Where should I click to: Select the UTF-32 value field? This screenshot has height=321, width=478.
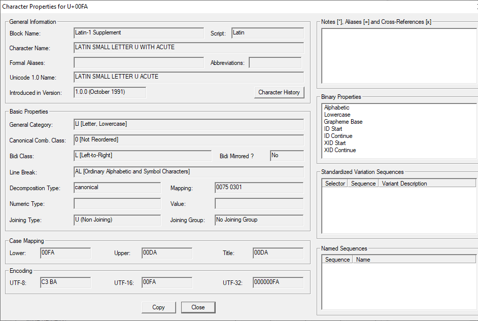(278, 282)
